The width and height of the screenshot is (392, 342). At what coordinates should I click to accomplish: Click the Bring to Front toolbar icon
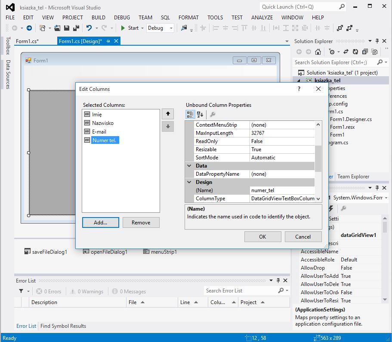point(340,28)
